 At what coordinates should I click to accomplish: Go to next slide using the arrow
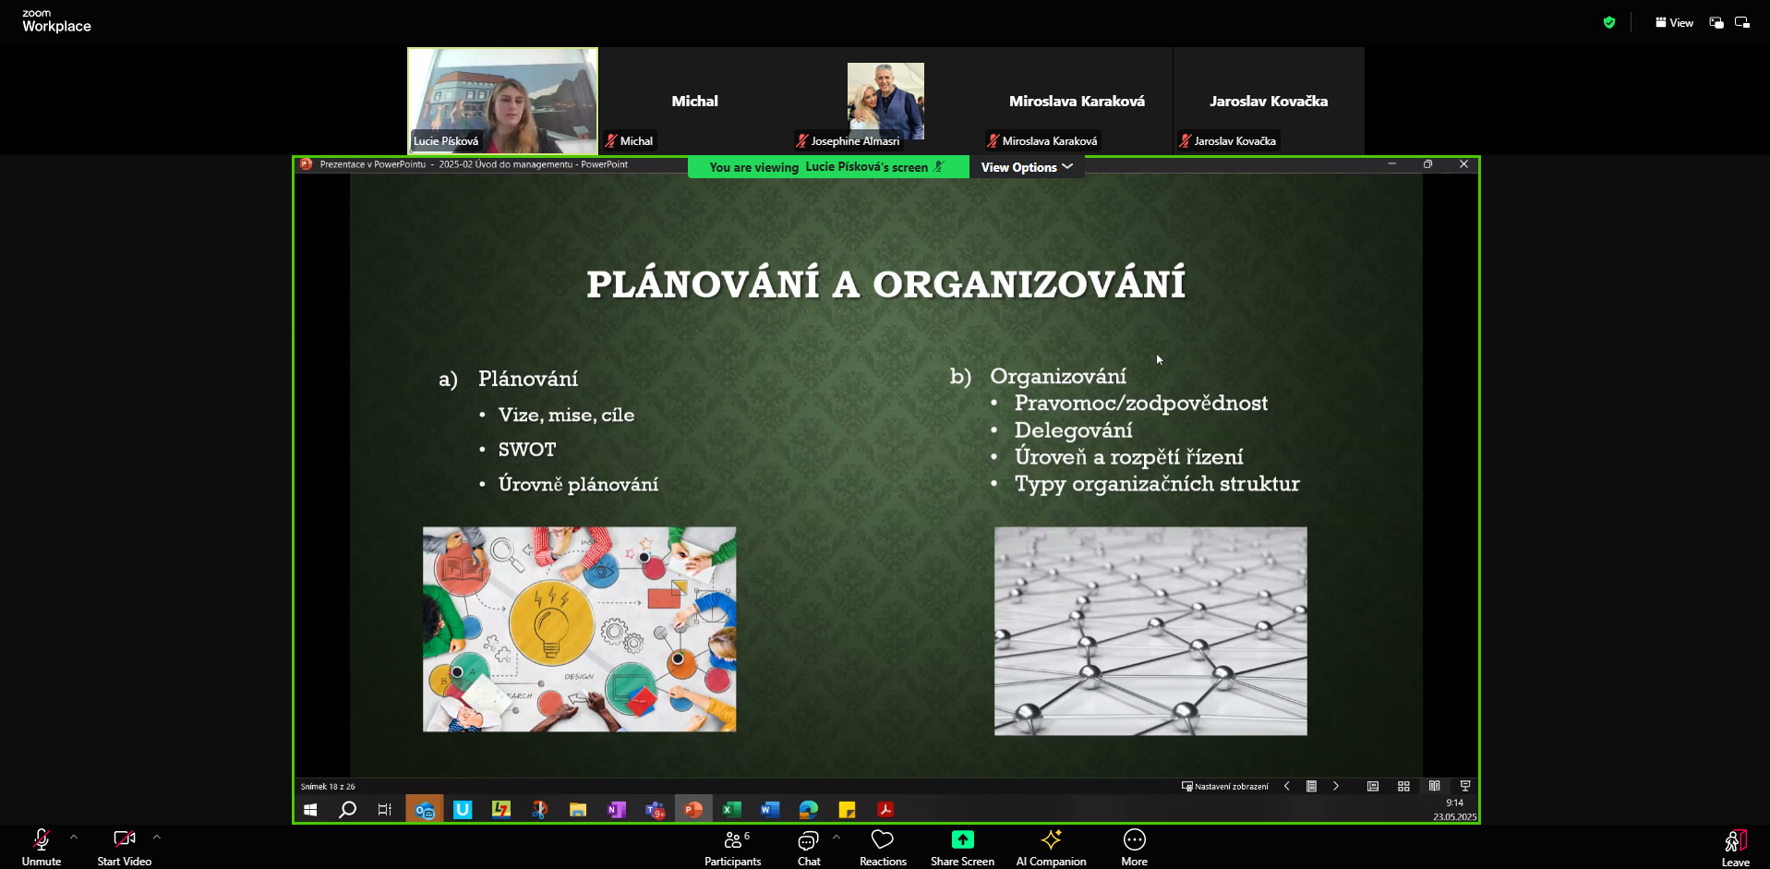point(1336,787)
